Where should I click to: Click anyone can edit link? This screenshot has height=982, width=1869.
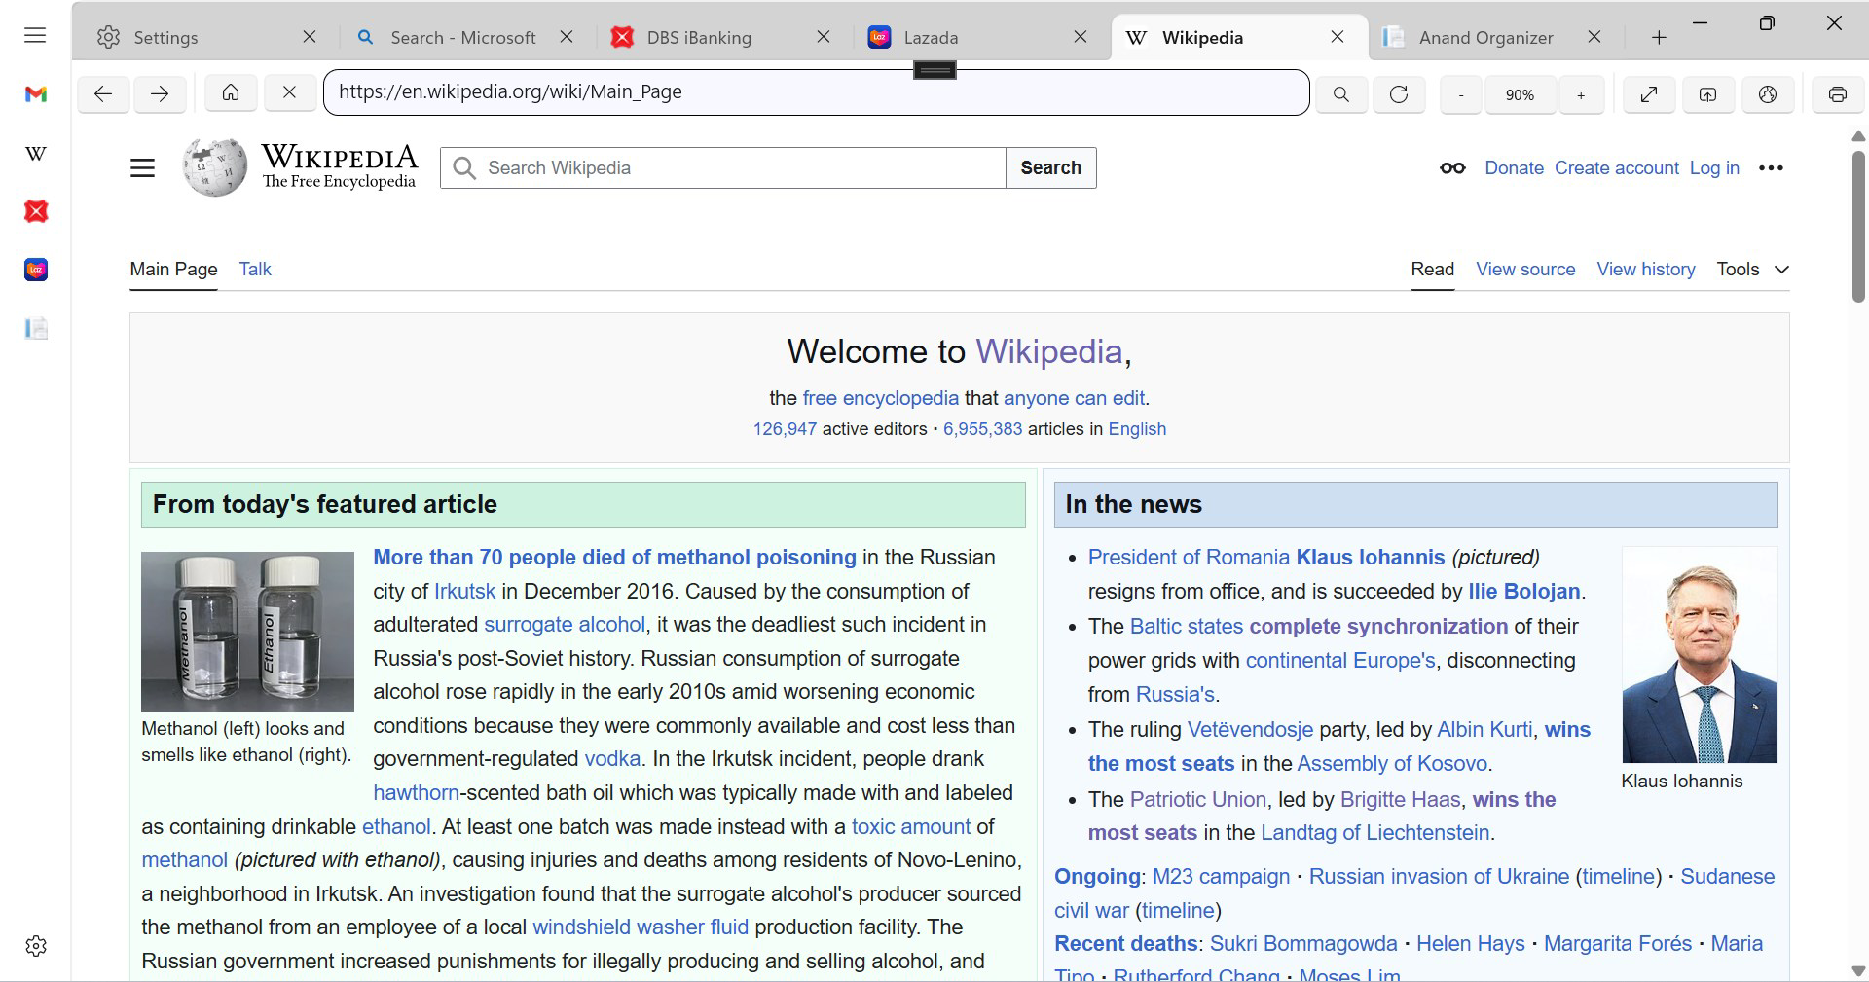point(1074,398)
